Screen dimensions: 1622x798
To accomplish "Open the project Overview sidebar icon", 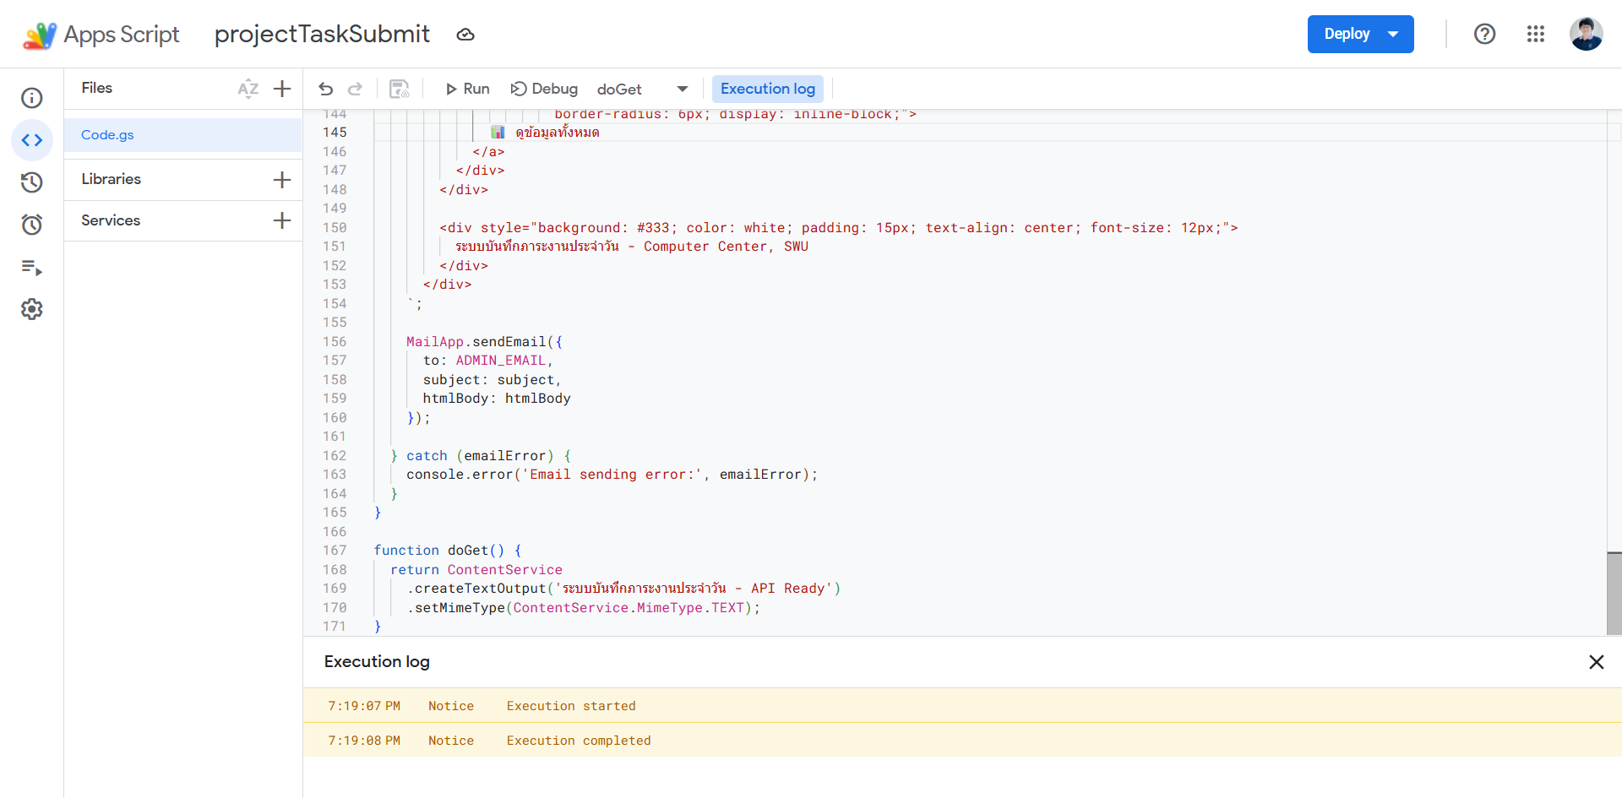I will 32,98.
